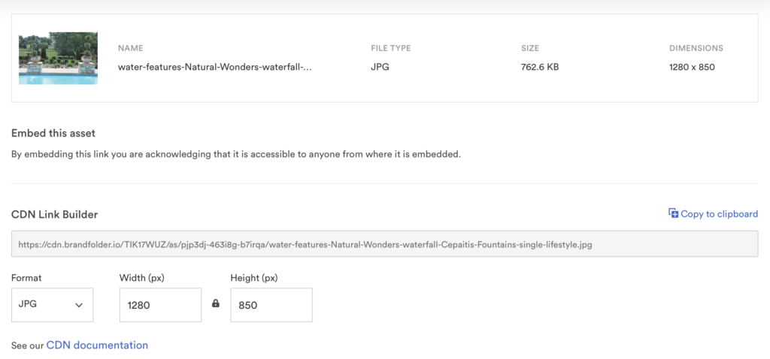This screenshot has height=359, width=770.
Task: Click the Embed this asset heading
Action: (x=53, y=134)
